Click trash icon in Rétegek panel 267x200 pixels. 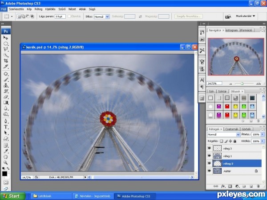pos(258,186)
